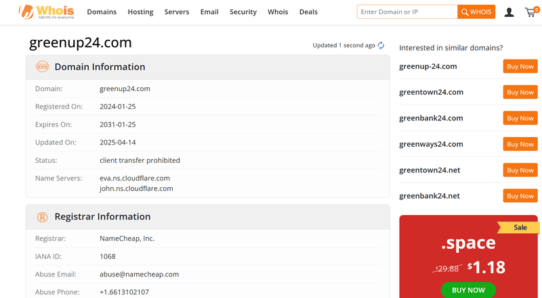This screenshot has width=542, height=298.
Task: Click the Expires On label
Action: pos(54,124)
